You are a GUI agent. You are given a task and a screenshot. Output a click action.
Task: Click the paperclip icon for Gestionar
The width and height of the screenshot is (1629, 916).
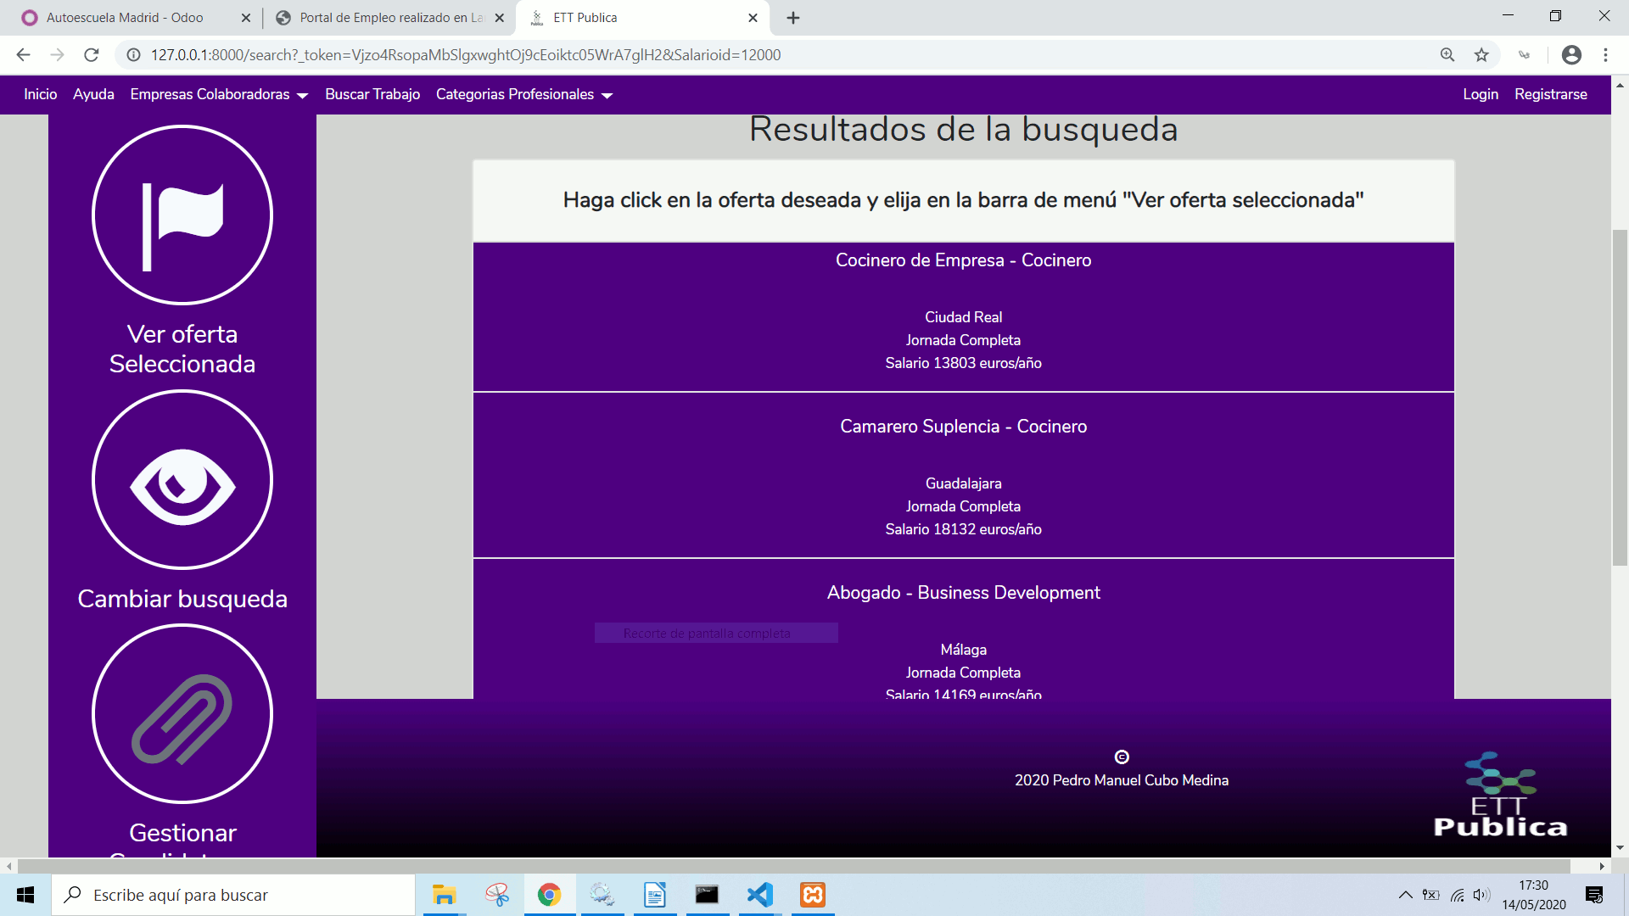click(182, 715)
